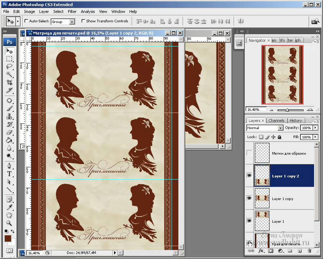Switch to the Channels tab
Image resolution: width=323 pixels, height=259 pixels.
coord(276,121)
